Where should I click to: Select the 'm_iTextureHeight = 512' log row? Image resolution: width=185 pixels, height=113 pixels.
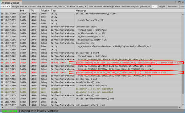91,37
